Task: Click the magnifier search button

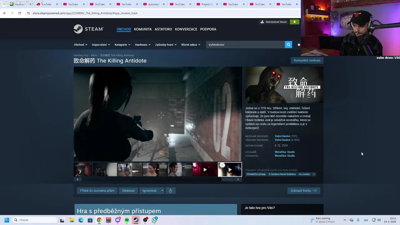Action: click(288, 45)
